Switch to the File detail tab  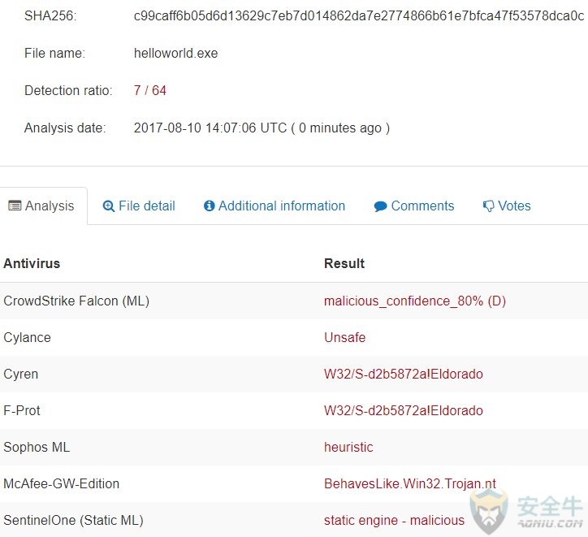click(139, 206)
